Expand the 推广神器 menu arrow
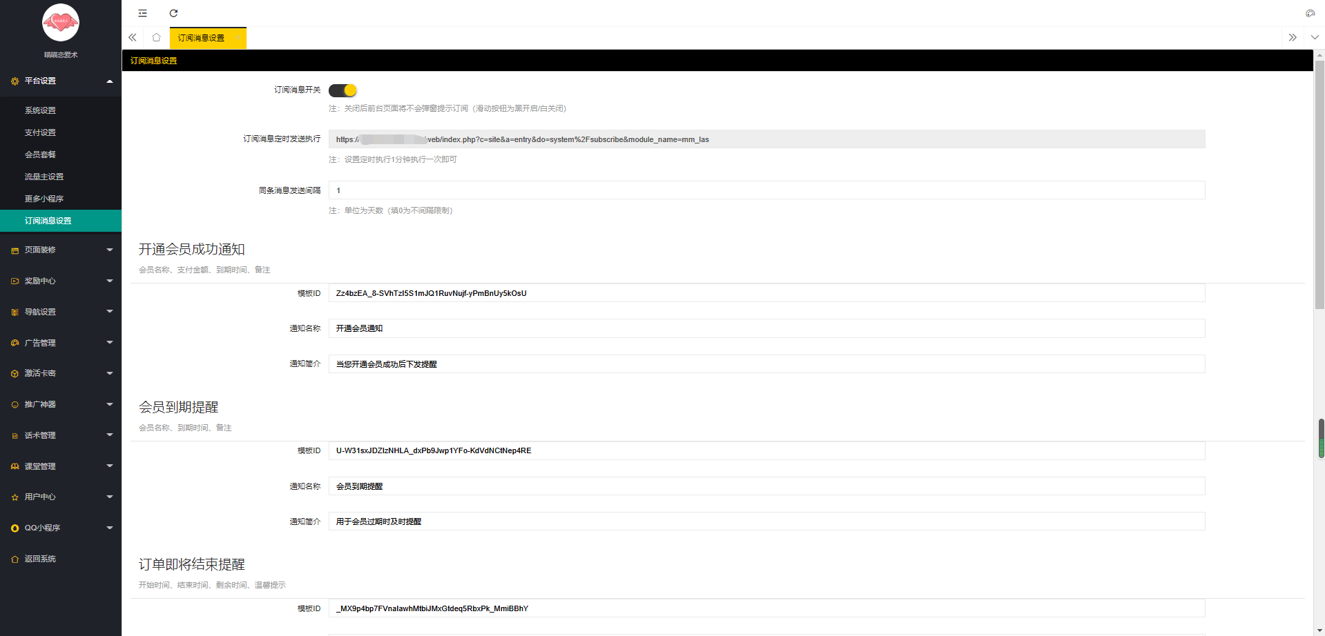This screenshot has width=1325, height=636. click(110, 404)
